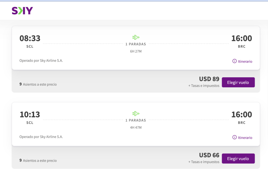Click the info icon beside second Itinerario
This screenshot has width=268, height=180.
tap(234, 138)
